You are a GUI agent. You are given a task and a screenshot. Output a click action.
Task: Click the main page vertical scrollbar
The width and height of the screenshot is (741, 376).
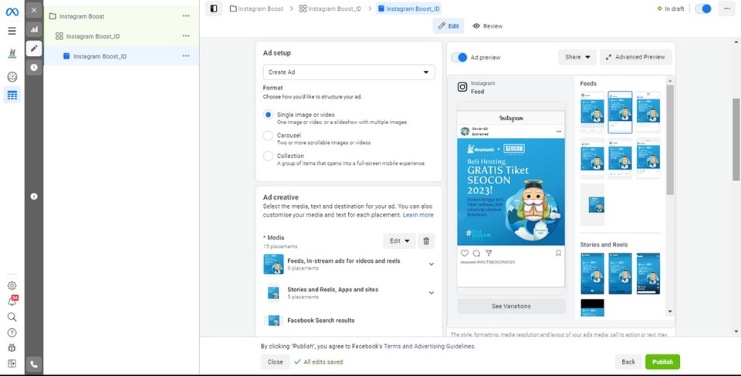click(736, 139)
